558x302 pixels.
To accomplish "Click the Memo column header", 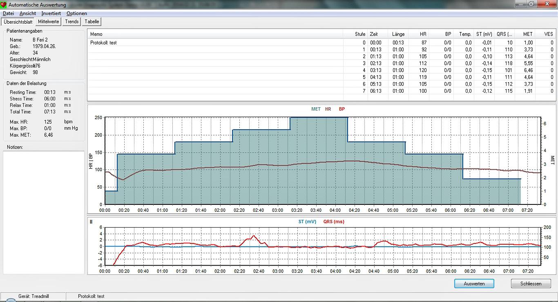I will pos(215,34).
